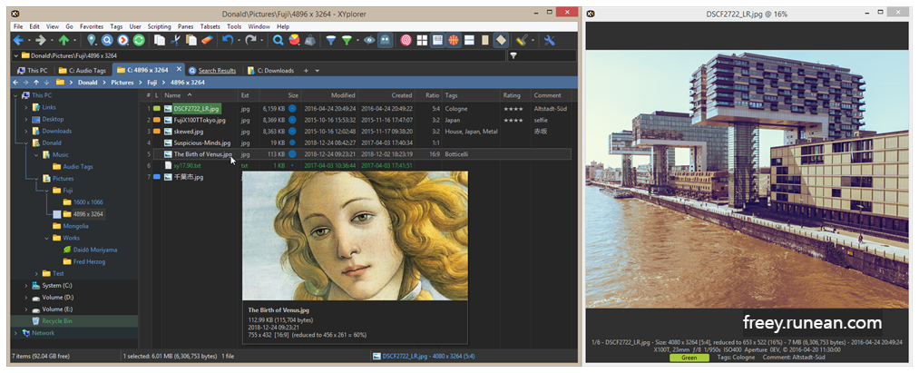Toggle dual pane split icon
Screen dimensions: 919x373
tap(469, 41)
